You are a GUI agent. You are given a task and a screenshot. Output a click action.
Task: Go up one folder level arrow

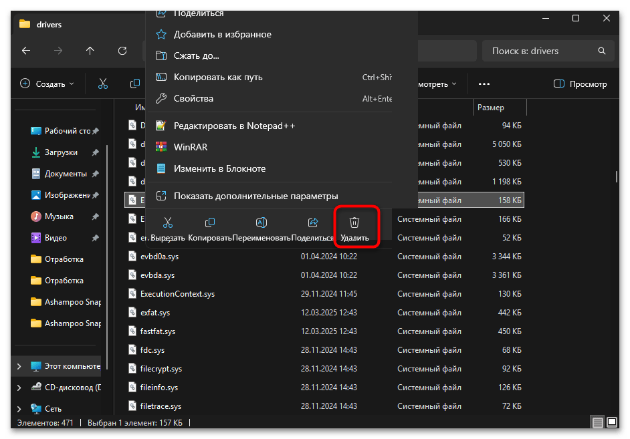[x=90, y=51]
